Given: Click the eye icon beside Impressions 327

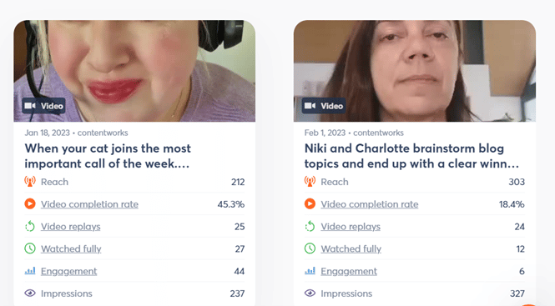Looking at the screenshot, I should point(310,293).
